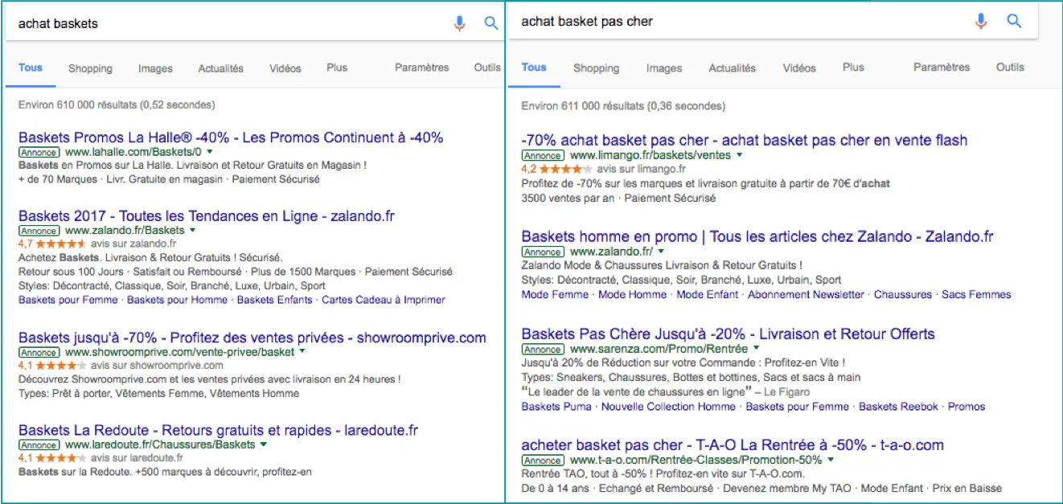Image resolution: width=1063 pixels, height=504 pixels.
Task: Click magnifier icon in 'achat basket pas cher' search
Action: point(1014,21)
